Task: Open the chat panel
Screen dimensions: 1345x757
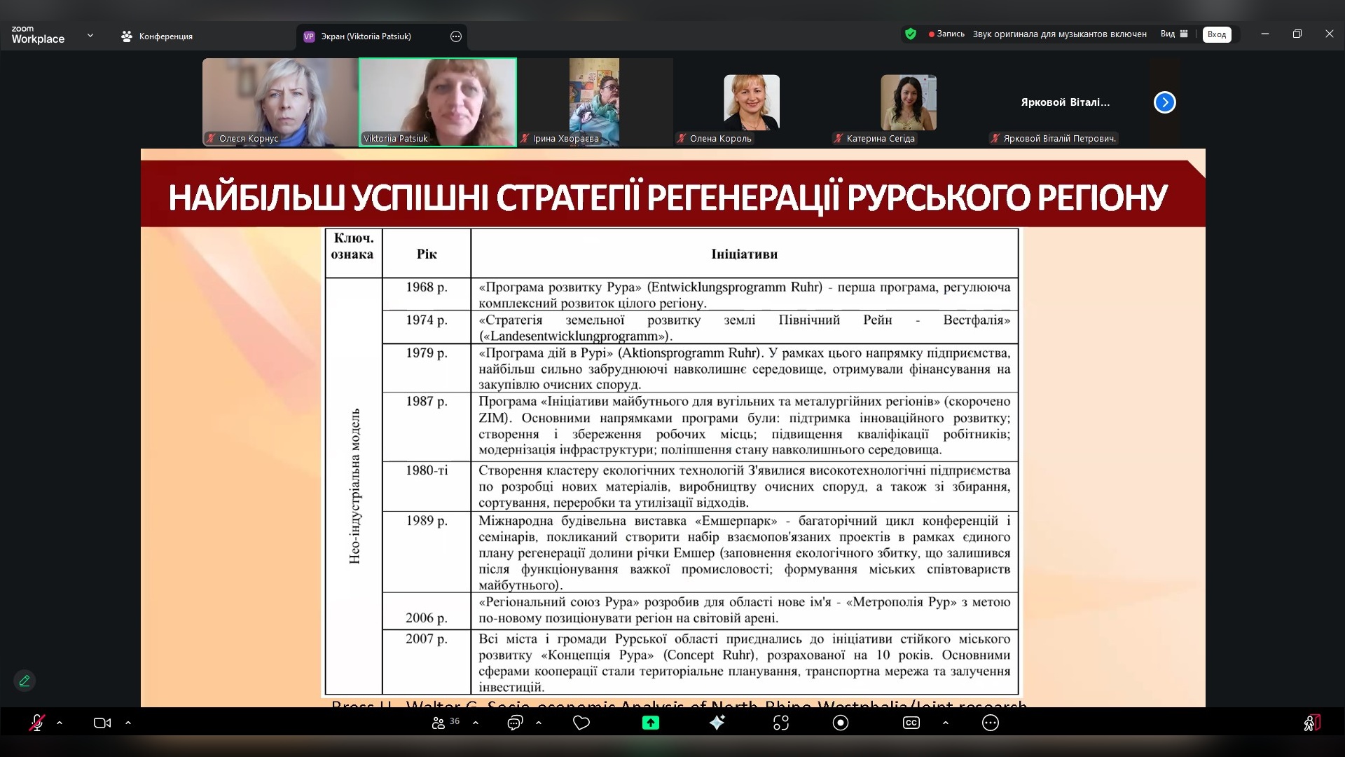Action: [x=515, y=723]
